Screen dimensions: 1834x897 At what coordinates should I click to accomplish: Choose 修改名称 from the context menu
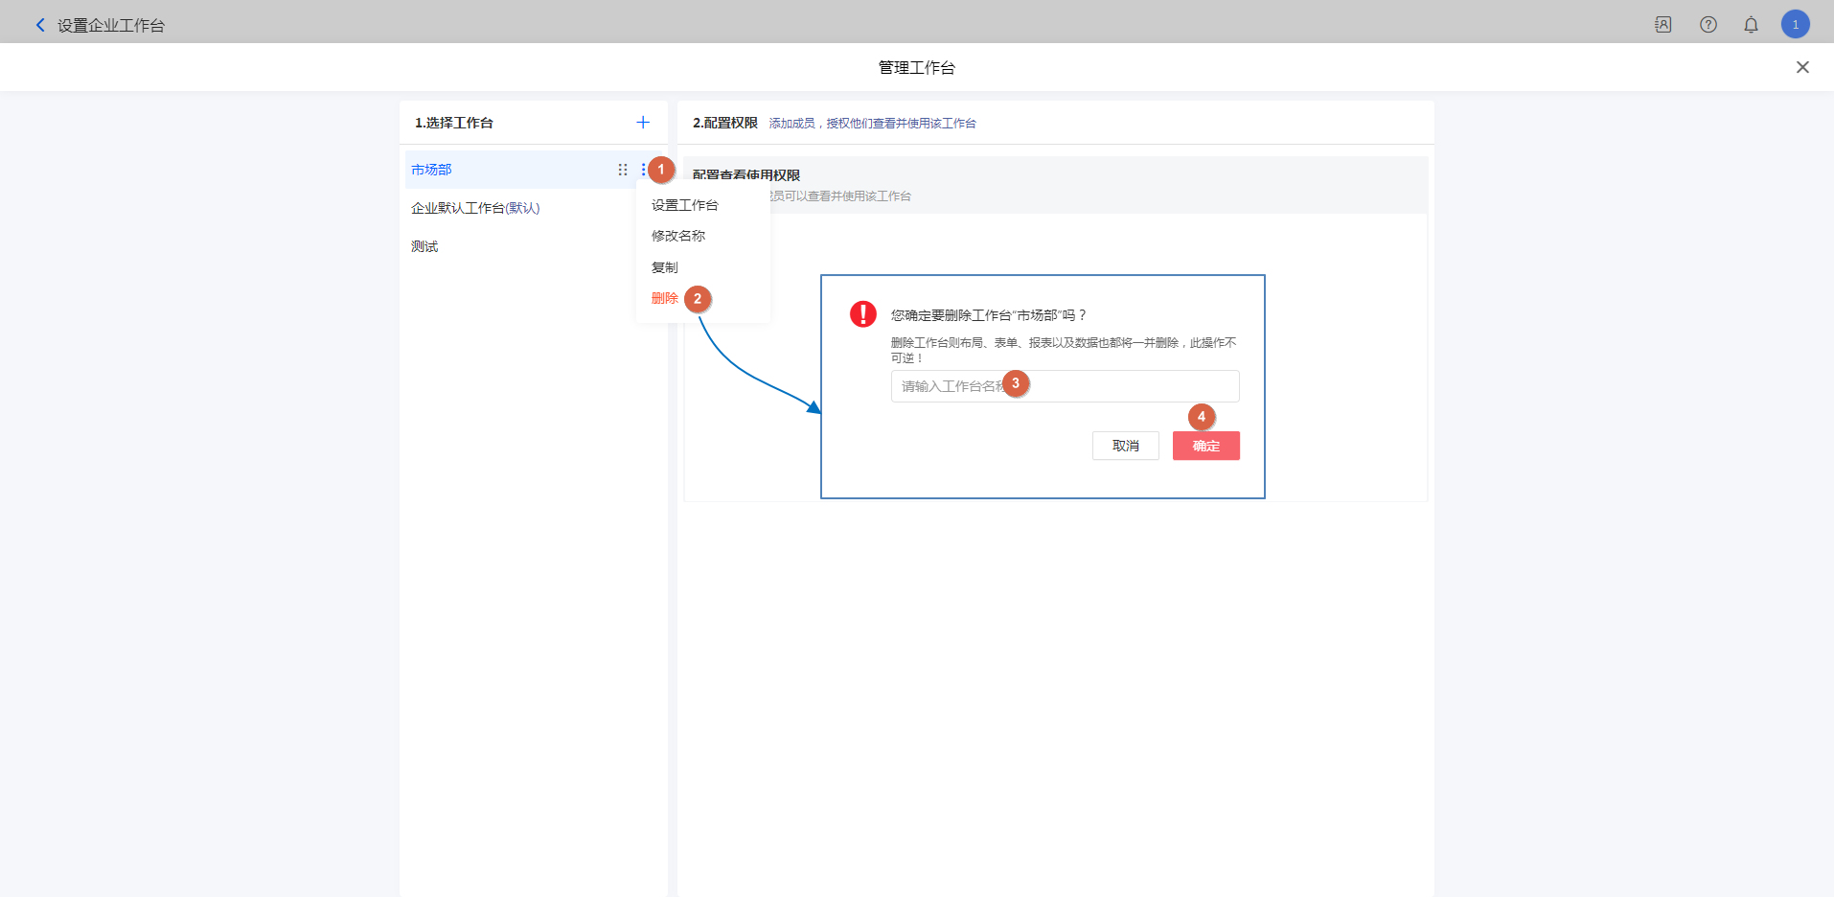coord(678,236)
